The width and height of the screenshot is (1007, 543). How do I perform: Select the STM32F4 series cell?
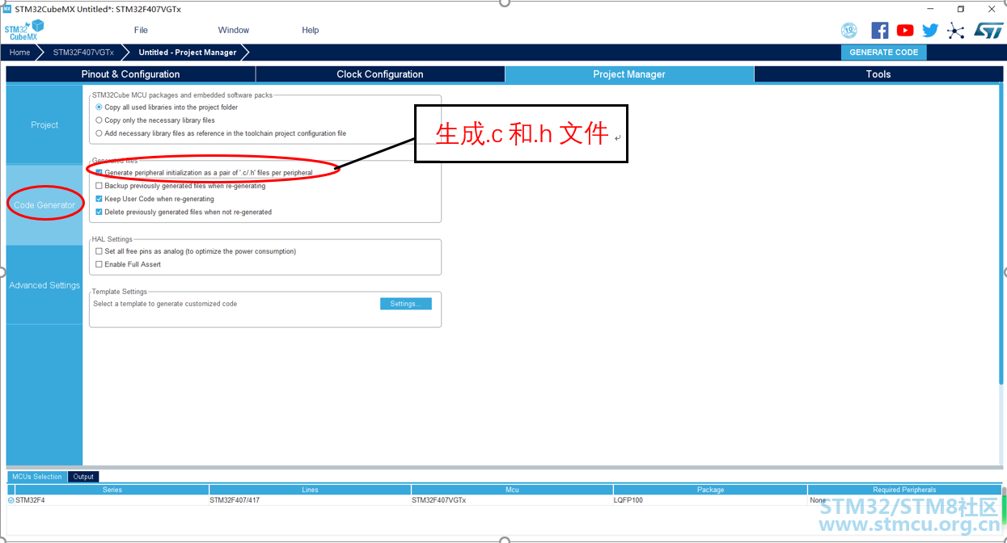point(112,500)
